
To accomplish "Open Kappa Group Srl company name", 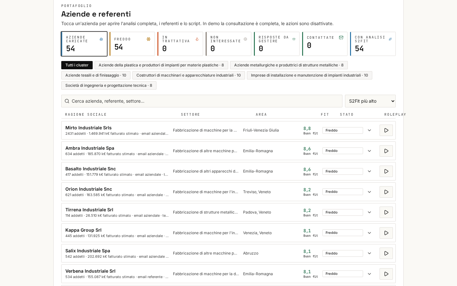I will (x=83, y=230).
